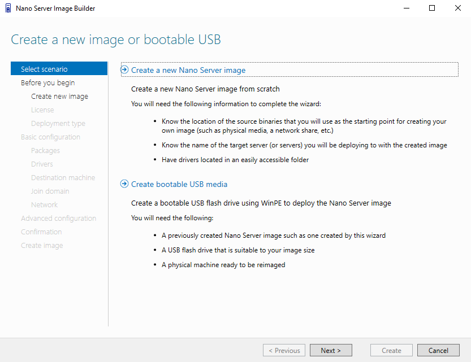Click the < Previous button

(284, 350)
